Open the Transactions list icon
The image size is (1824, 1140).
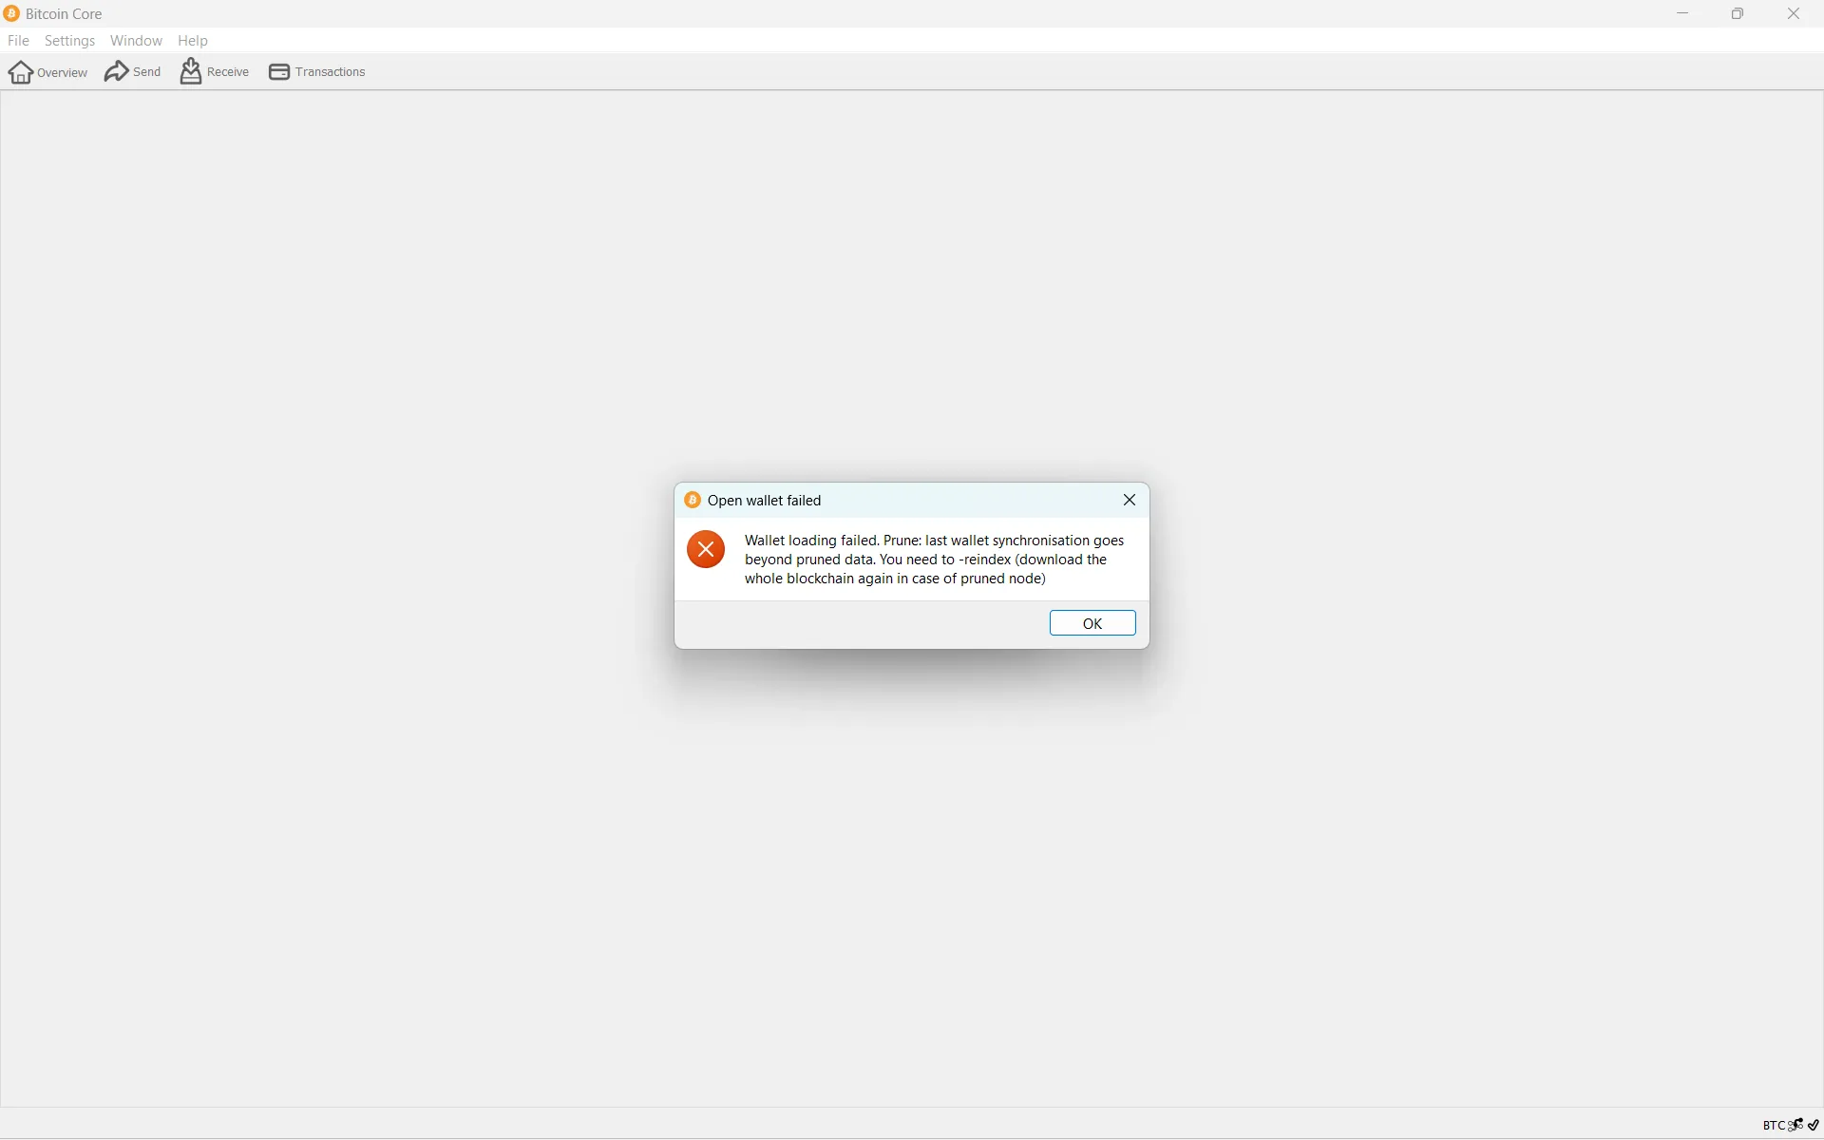point(278,72)
